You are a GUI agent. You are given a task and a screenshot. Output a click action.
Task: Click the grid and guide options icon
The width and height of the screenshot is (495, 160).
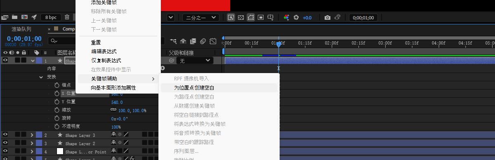pos(271,17)
